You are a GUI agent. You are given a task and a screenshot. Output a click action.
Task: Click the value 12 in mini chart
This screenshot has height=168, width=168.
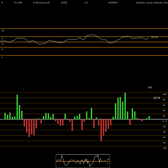[x=108, y=159]
